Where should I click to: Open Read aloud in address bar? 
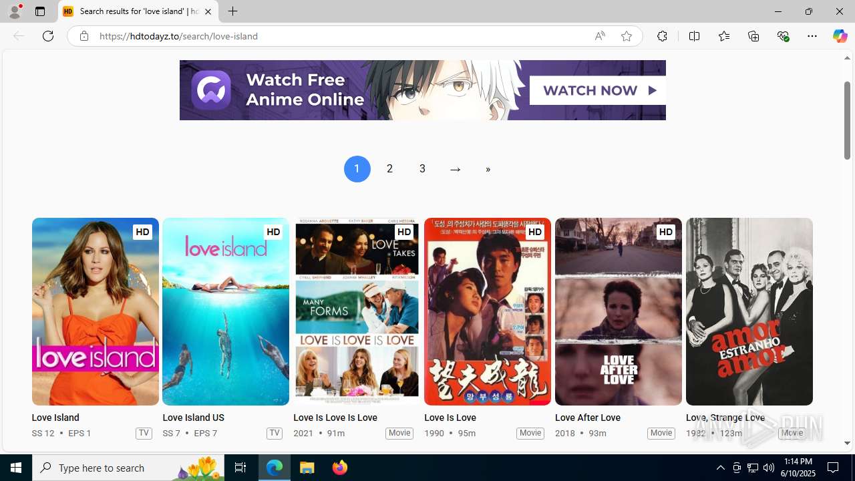pyautogui.click(x=600, y=36)
